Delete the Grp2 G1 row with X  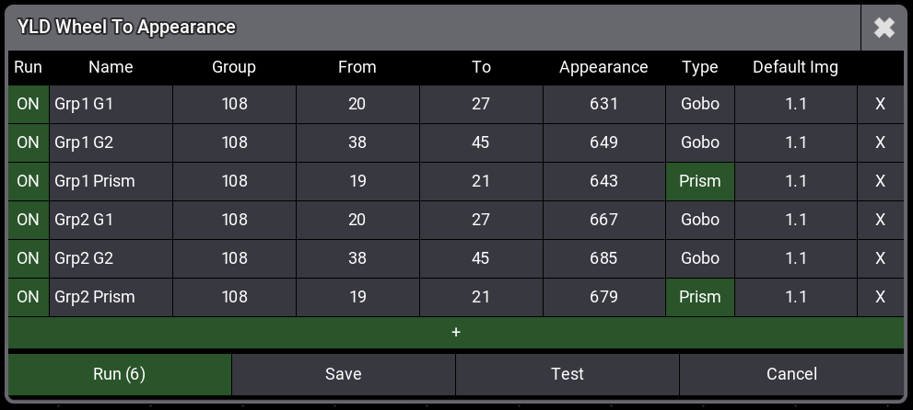coord(880,220)
